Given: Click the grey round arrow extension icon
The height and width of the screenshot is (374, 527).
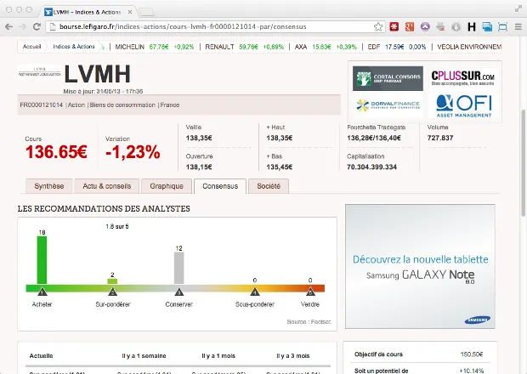Looking at the screenshot, I should tap(456, 26).
